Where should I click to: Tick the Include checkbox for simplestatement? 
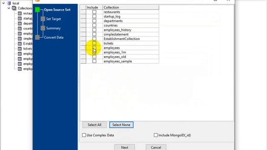94,34
